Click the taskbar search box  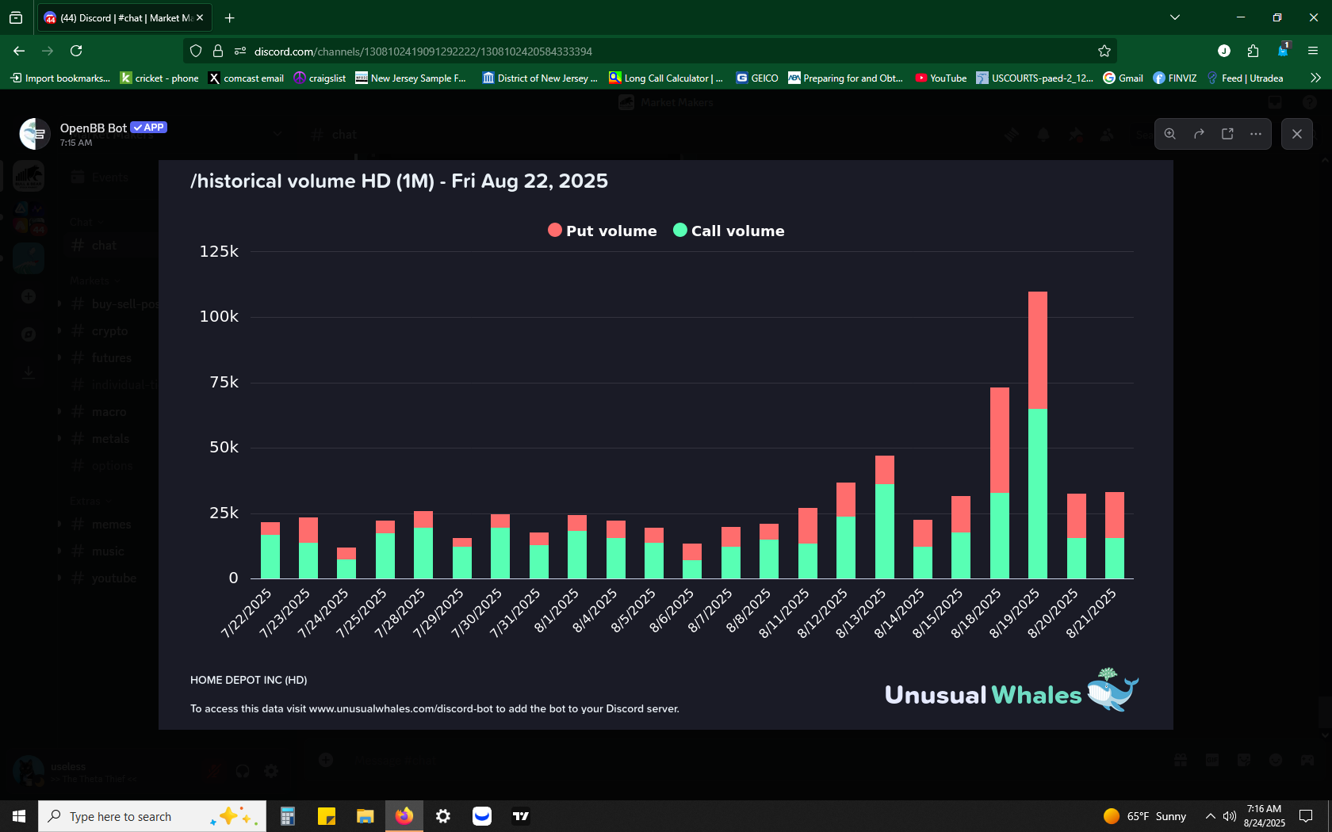pos(152,816)
